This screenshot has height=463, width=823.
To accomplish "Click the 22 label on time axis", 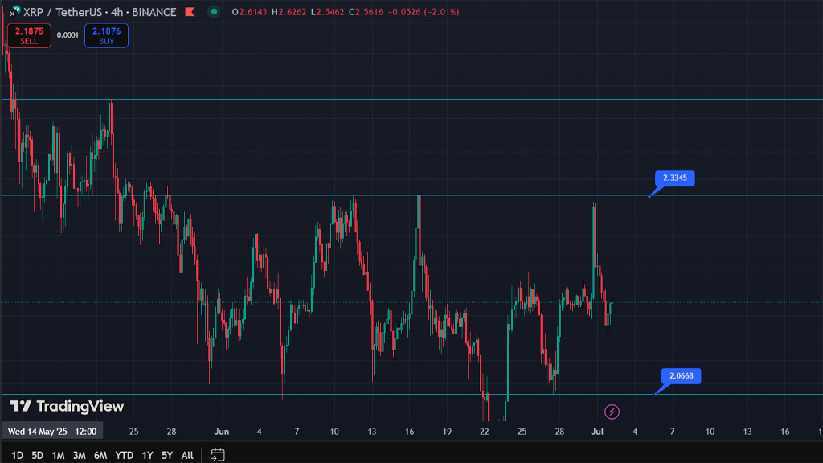I will coord(485,432).
